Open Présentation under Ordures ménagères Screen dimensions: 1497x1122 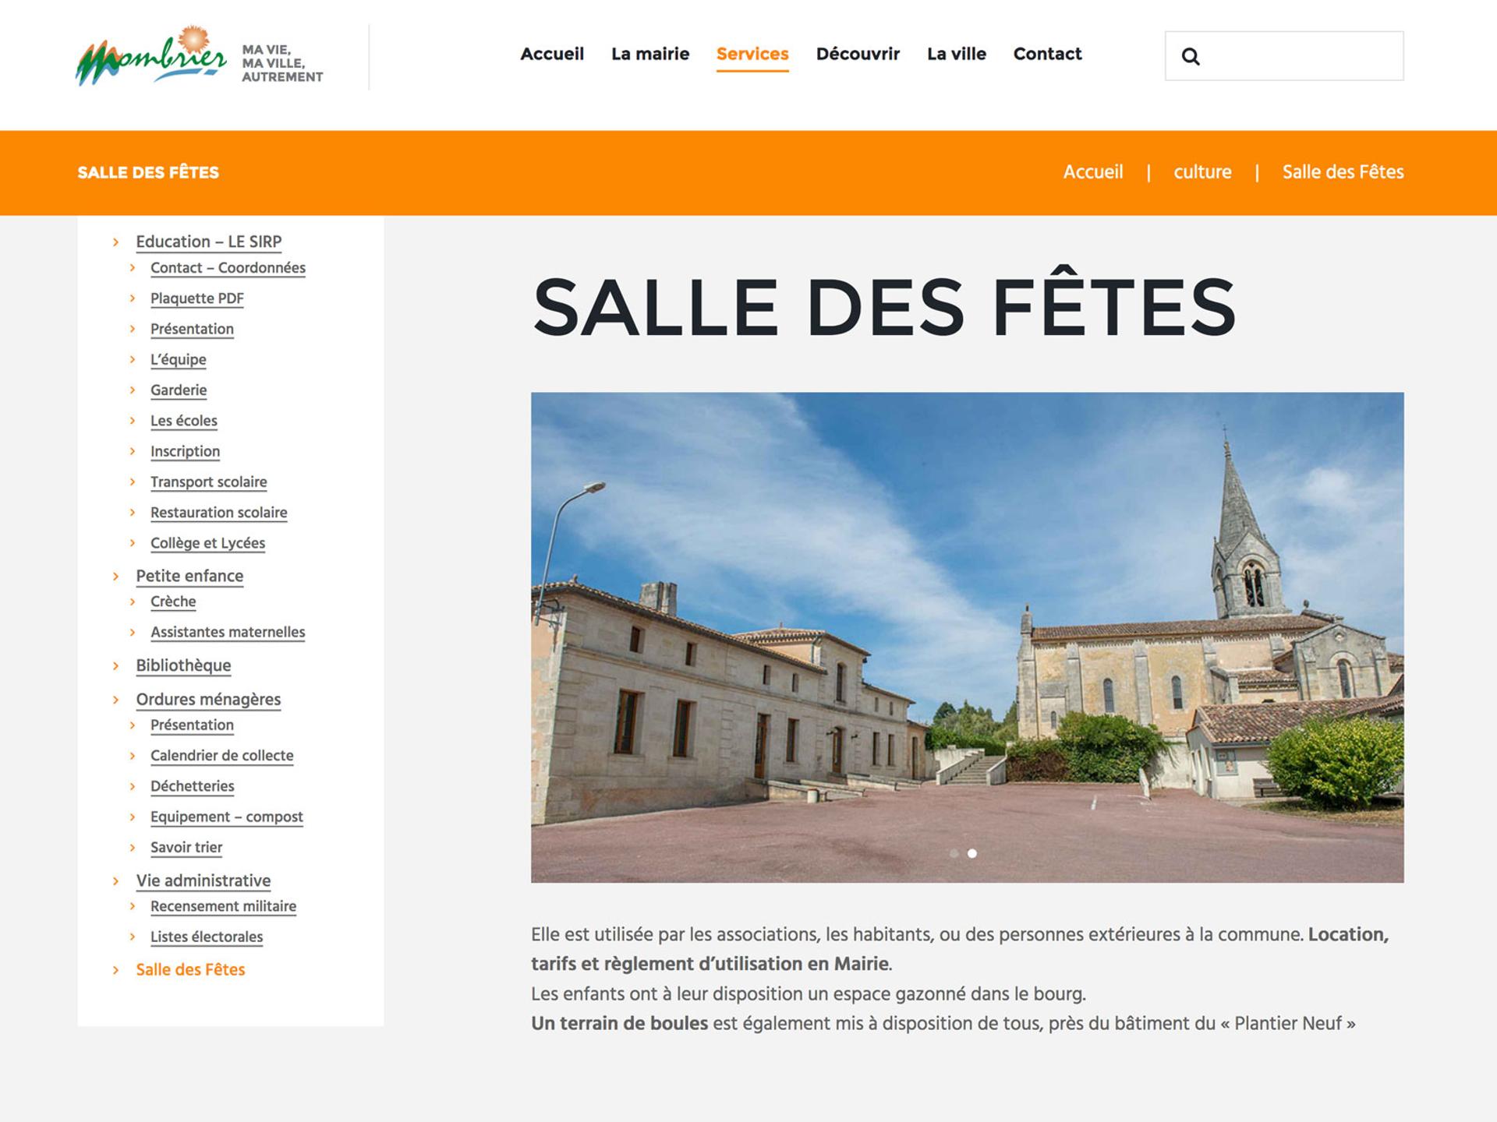tap(192, 725)
